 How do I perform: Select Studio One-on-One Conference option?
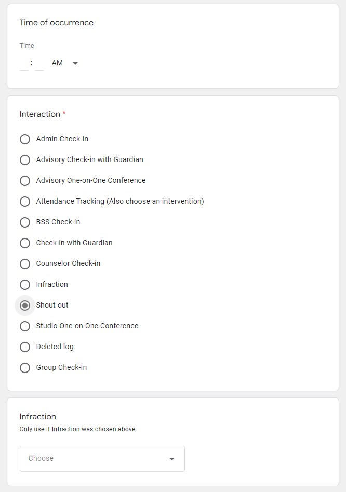(x=25, y=326)
